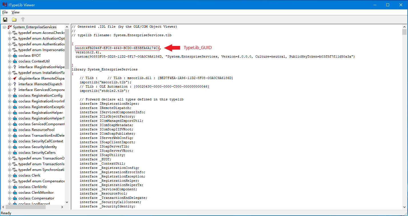Viewport: 408px width, 216px height.
Task: Select typedef enum AccessChecks tree item
Action: (41, 33)
